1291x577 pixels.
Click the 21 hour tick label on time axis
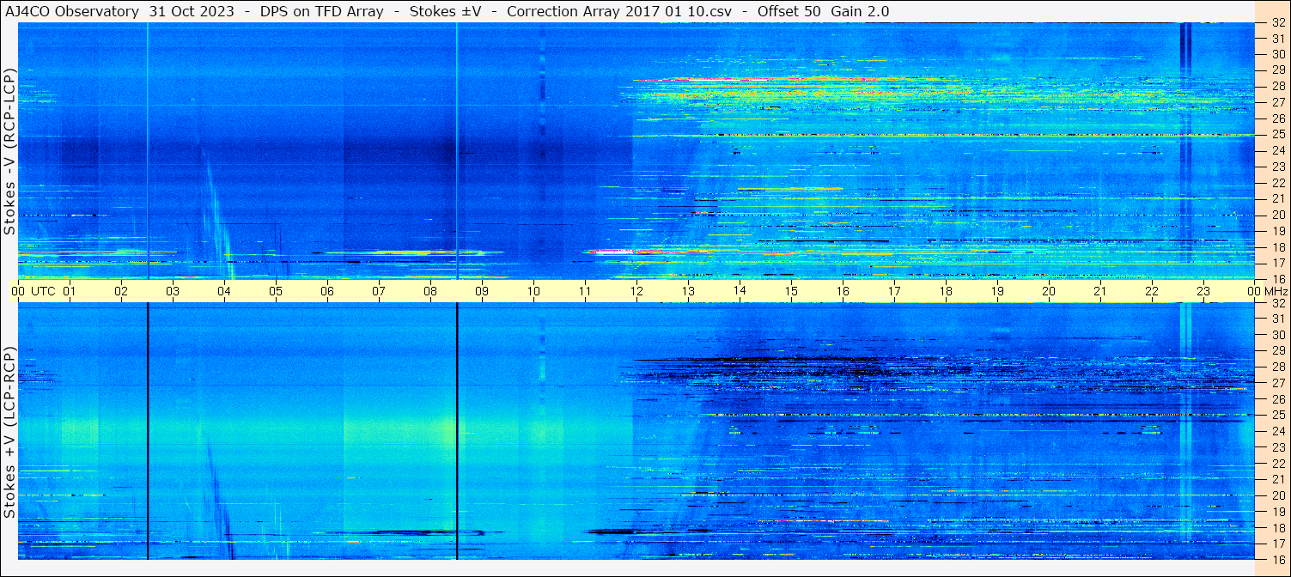click(1100, 291)
